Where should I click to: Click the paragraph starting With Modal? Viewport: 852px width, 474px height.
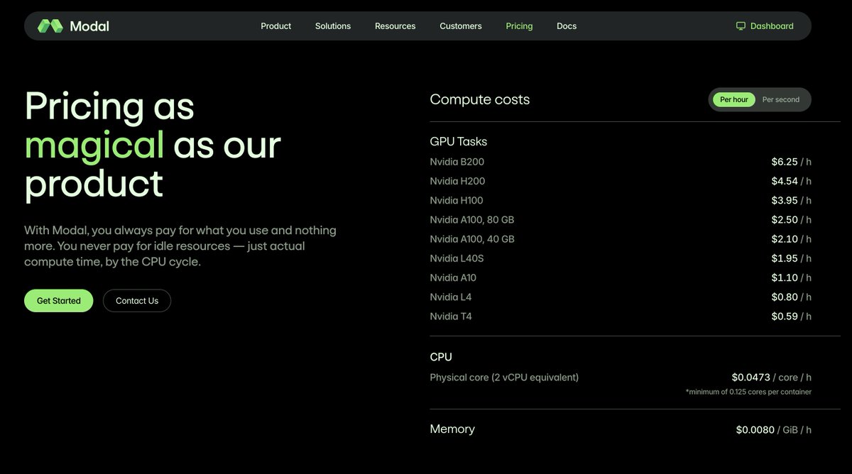180,246
